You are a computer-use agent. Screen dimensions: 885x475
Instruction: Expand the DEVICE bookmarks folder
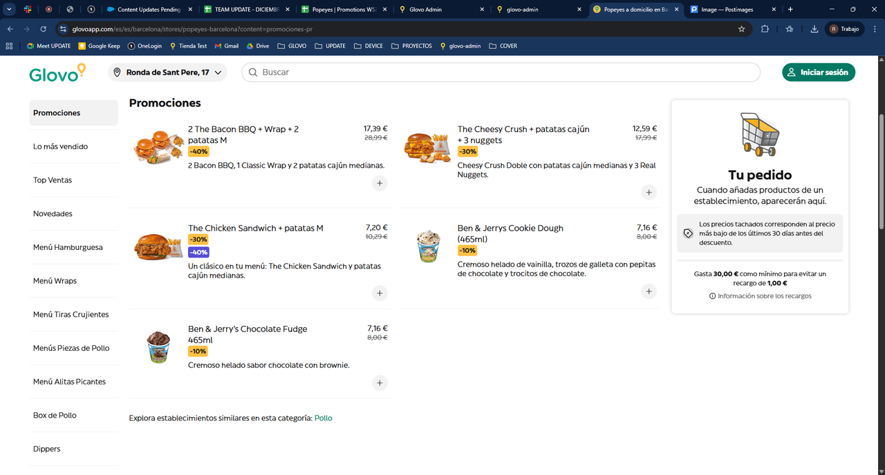click(x=369, y=46)
